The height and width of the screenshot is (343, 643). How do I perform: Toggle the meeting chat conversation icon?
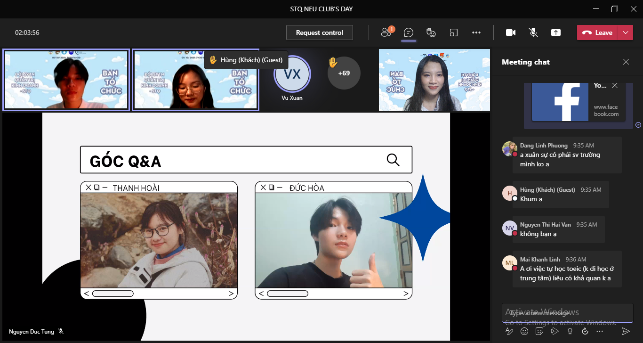(409, 33)
